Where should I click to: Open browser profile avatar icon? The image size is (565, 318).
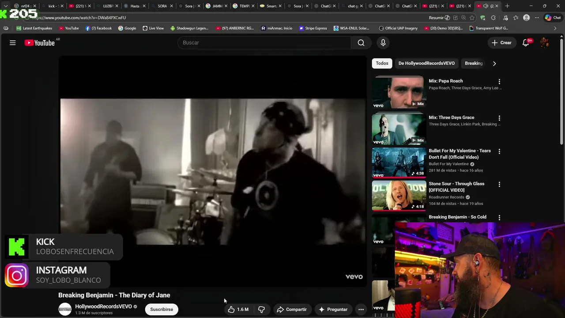(526, 18)
